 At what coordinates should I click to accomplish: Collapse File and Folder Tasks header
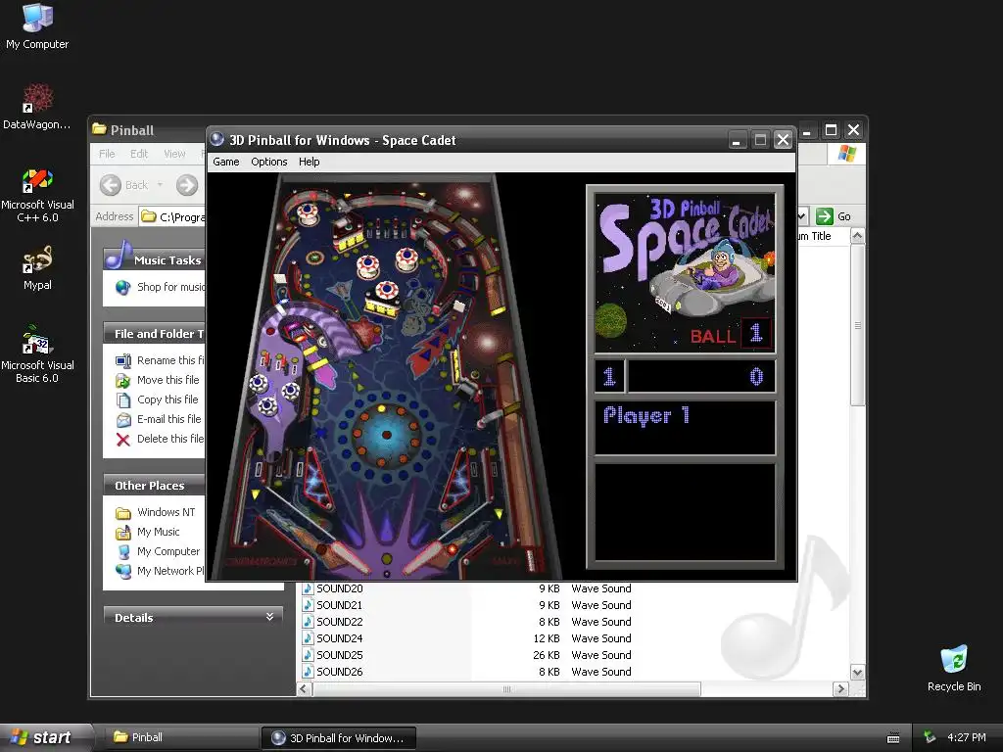[154, 333]
